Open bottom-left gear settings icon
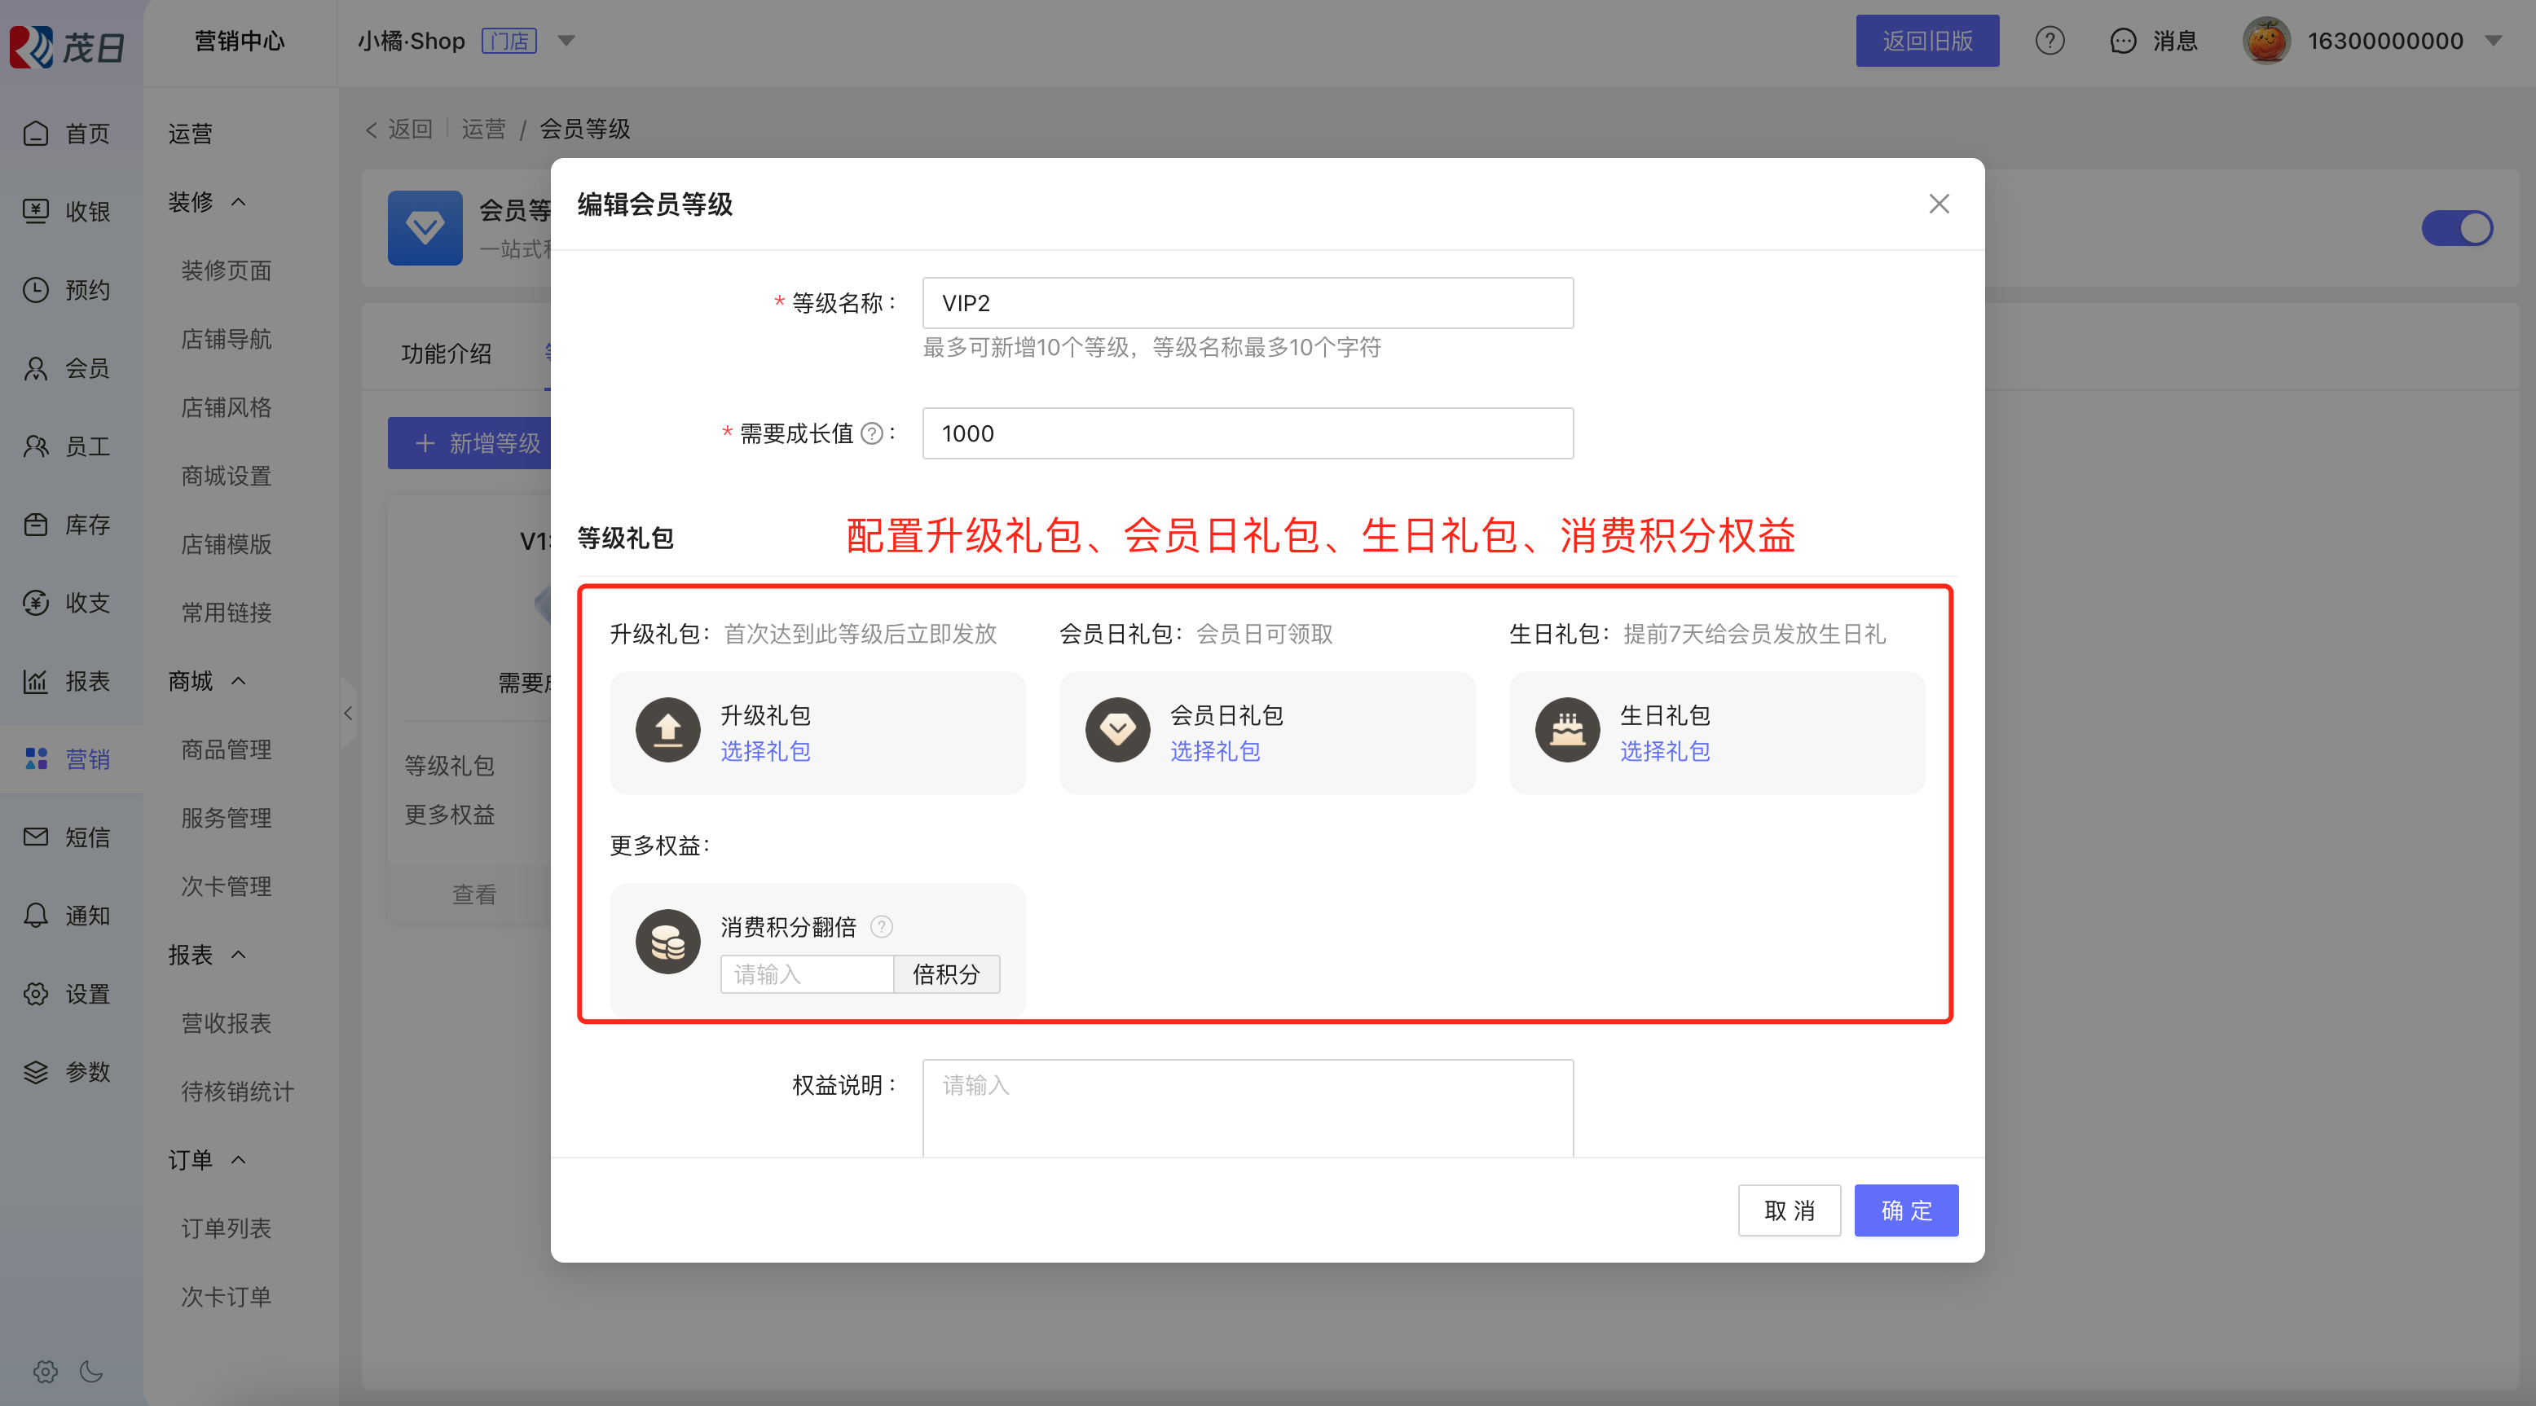2536x1406 pixels. pos(46,1372)
